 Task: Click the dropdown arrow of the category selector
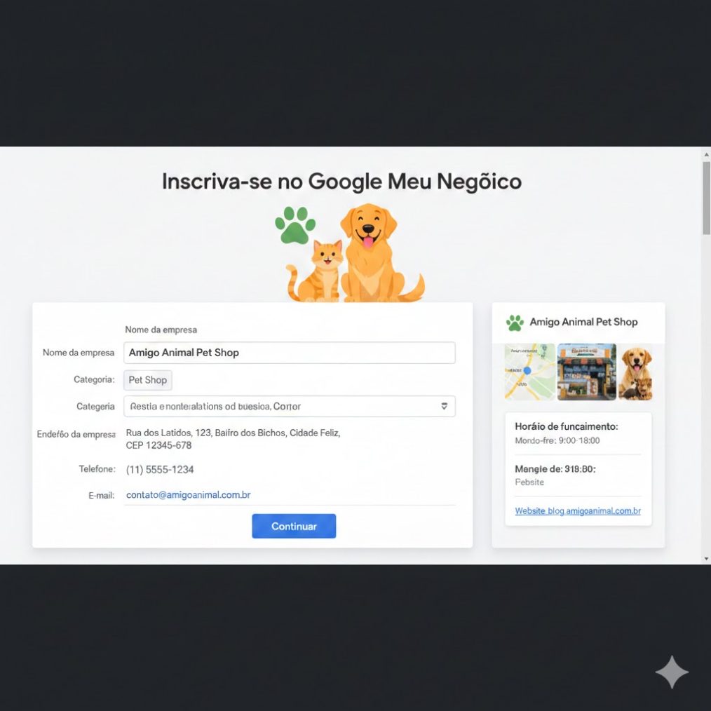click(x=444, y=406)
